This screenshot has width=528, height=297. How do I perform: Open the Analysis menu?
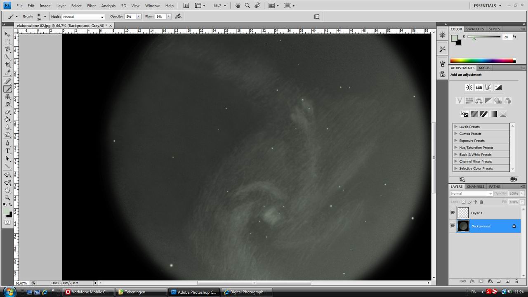coord(108,6)
